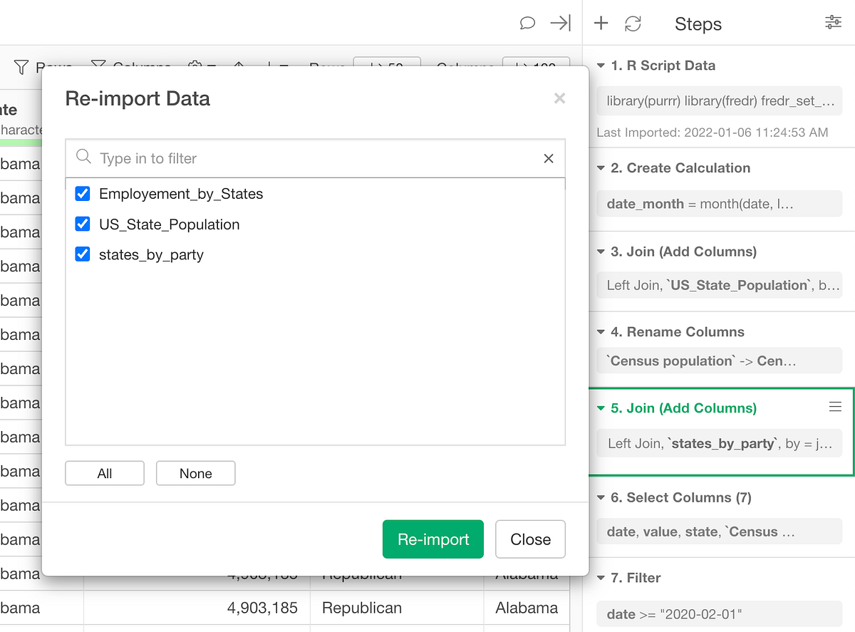
Task: Open Steps panel settings via sliders icon
Action: point(833,22)
